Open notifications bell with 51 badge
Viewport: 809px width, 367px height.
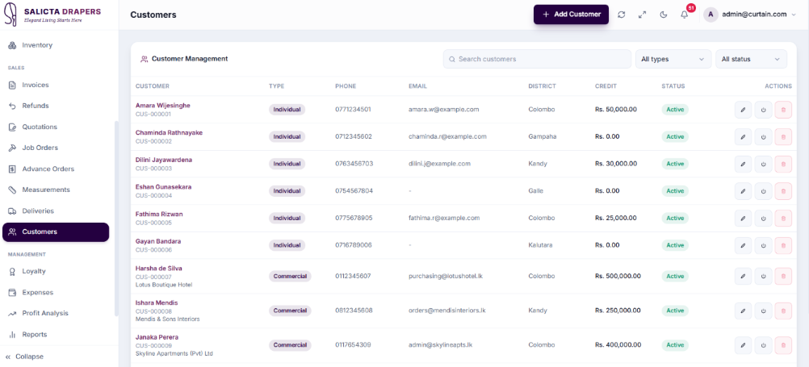tap(685, 15)
